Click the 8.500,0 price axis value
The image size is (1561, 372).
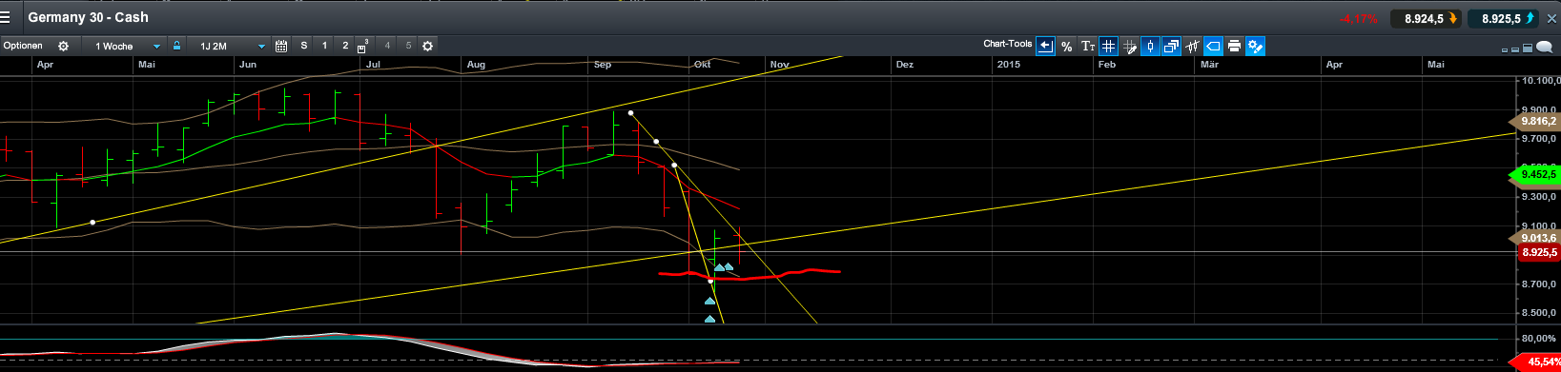(1540, 313)
